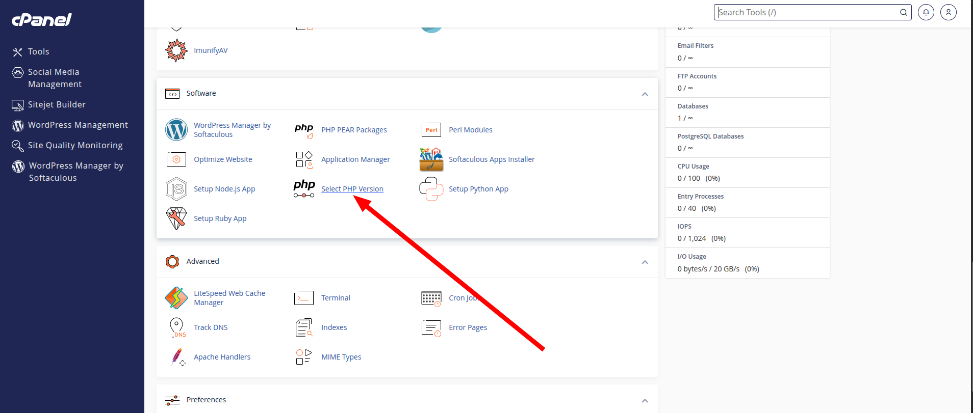
Task: Open the MIME Types link
Action: click(x=341, y=357)
